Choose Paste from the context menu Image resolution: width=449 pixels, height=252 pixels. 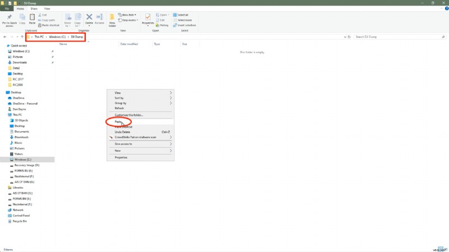[118, 122]
